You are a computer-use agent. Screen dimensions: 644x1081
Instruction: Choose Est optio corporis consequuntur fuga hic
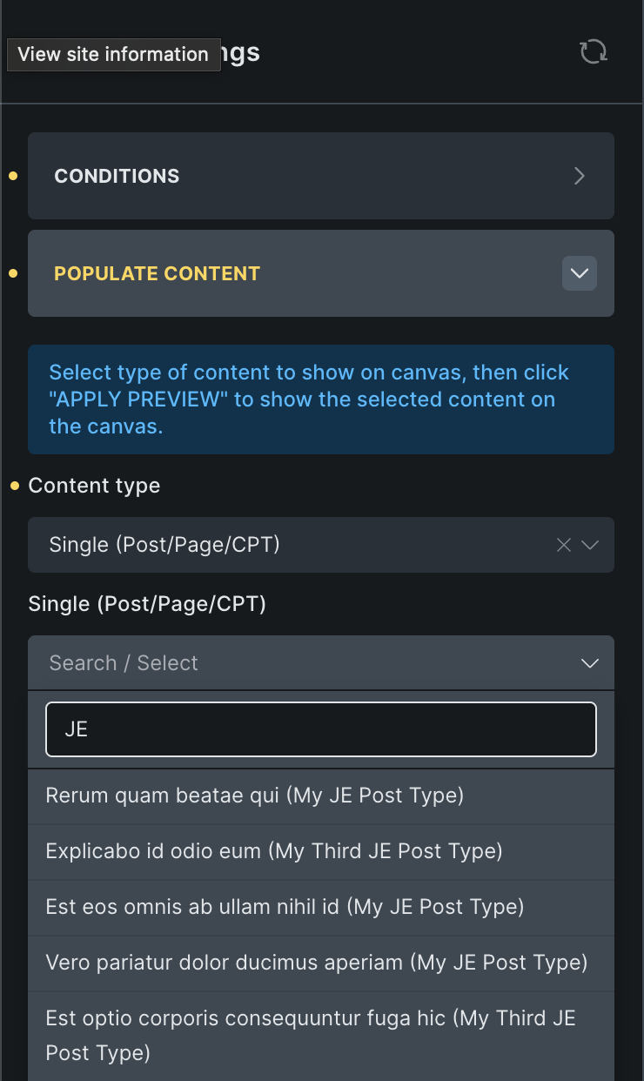click(311, 1035)
